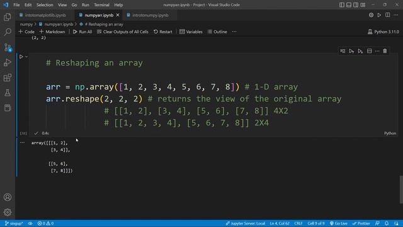The image size is (403, 227).
Task: Open the notebook settings gear top right
Action: [x=371, y=15]
